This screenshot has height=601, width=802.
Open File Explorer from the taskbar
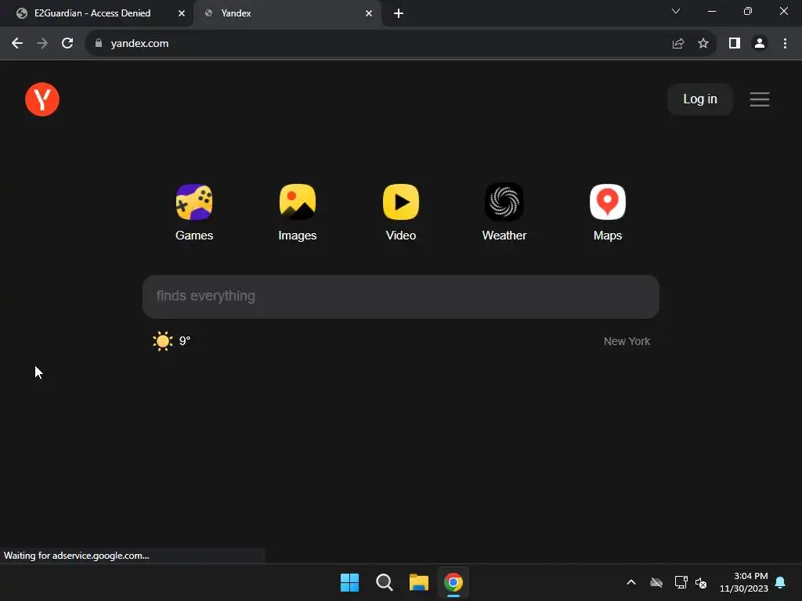[x=418, y=582]
